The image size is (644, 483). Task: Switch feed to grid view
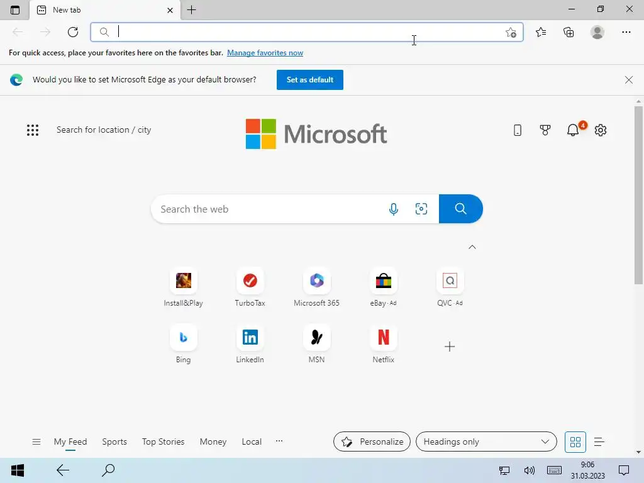click(575, 442)
